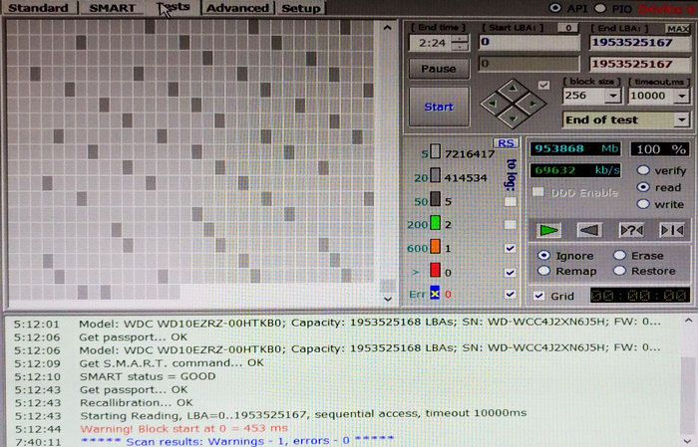Open the timeout ms dropdown

click(x=682, y=96)
